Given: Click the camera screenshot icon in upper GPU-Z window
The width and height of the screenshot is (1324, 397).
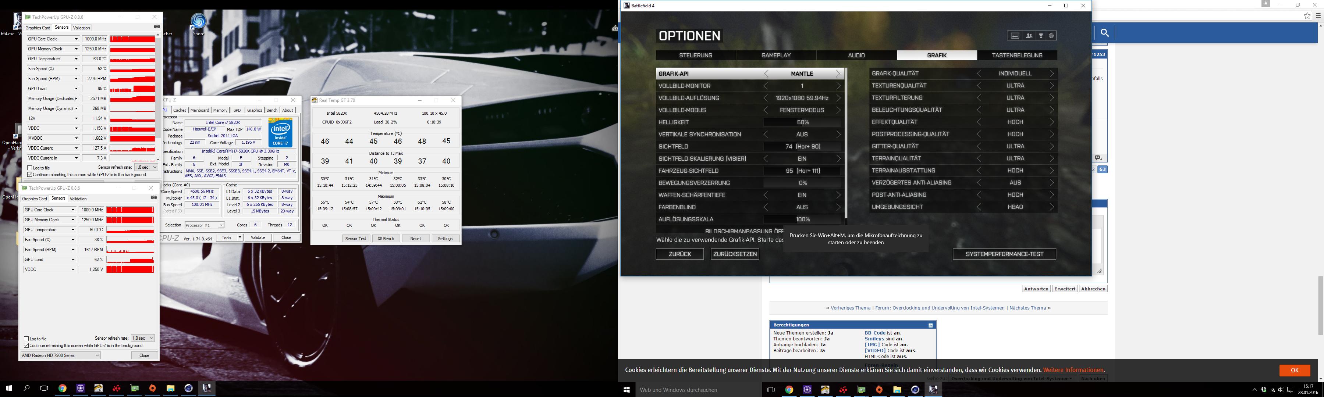Looking at the screenshot, I should coord(157,27).
